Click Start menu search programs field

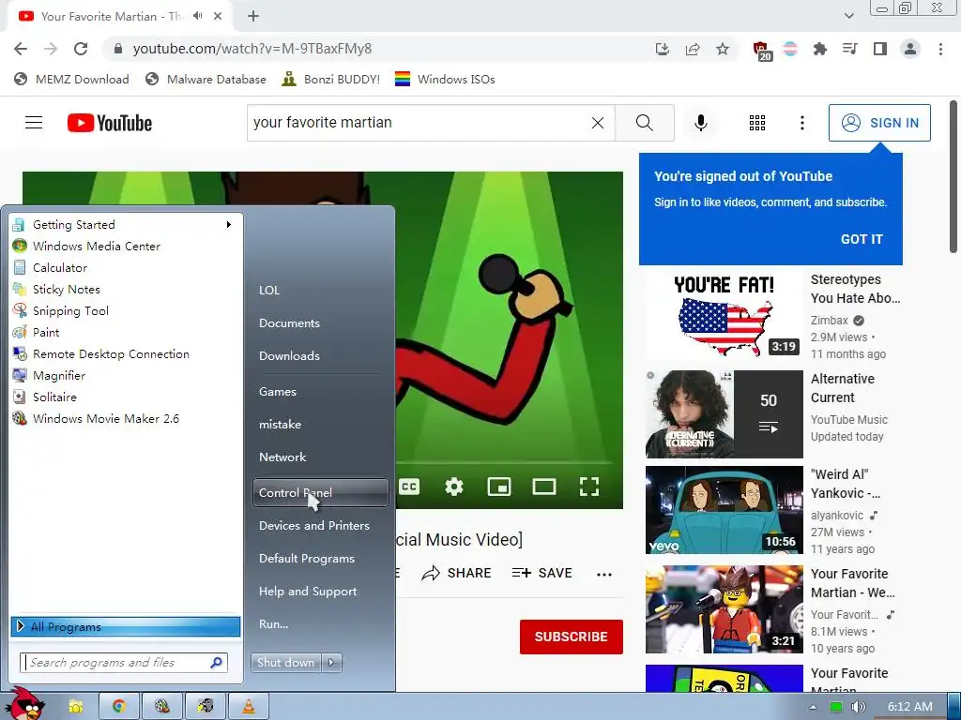point(125,663)
